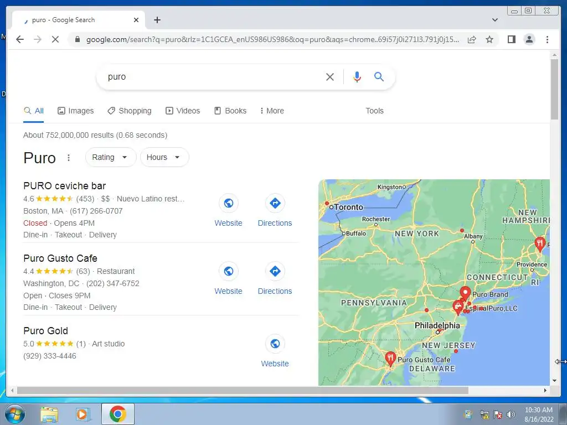The image size is (567, 425).
Task: Go back to the previous page
Action: click(20, 39)
